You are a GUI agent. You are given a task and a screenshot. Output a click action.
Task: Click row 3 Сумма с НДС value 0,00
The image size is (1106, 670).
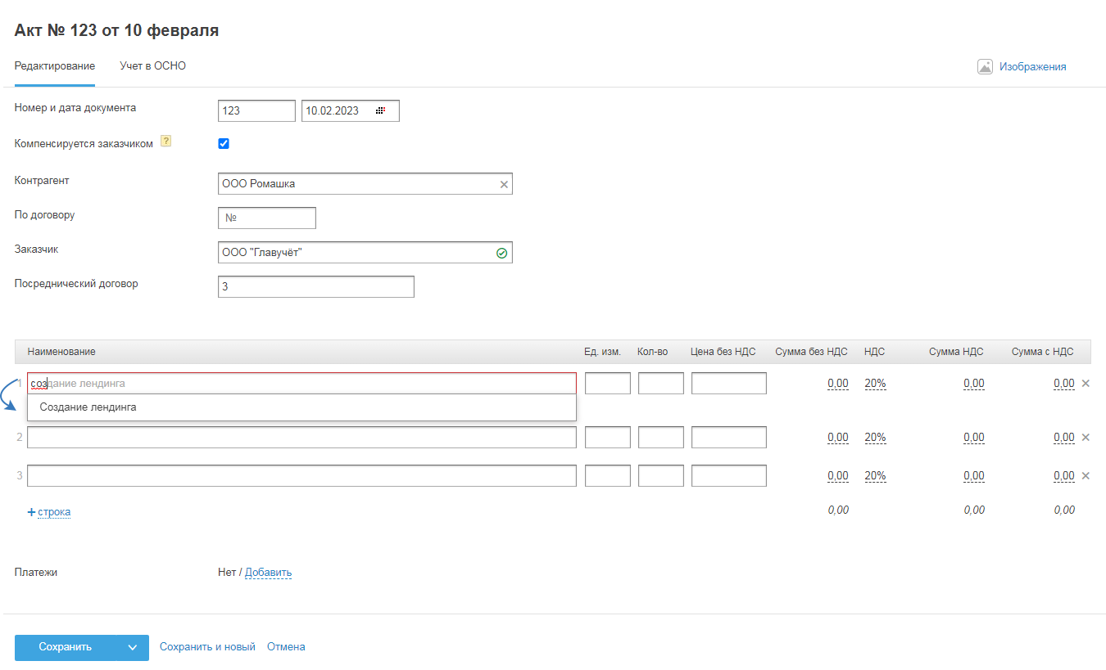[x=1064, y=475]
